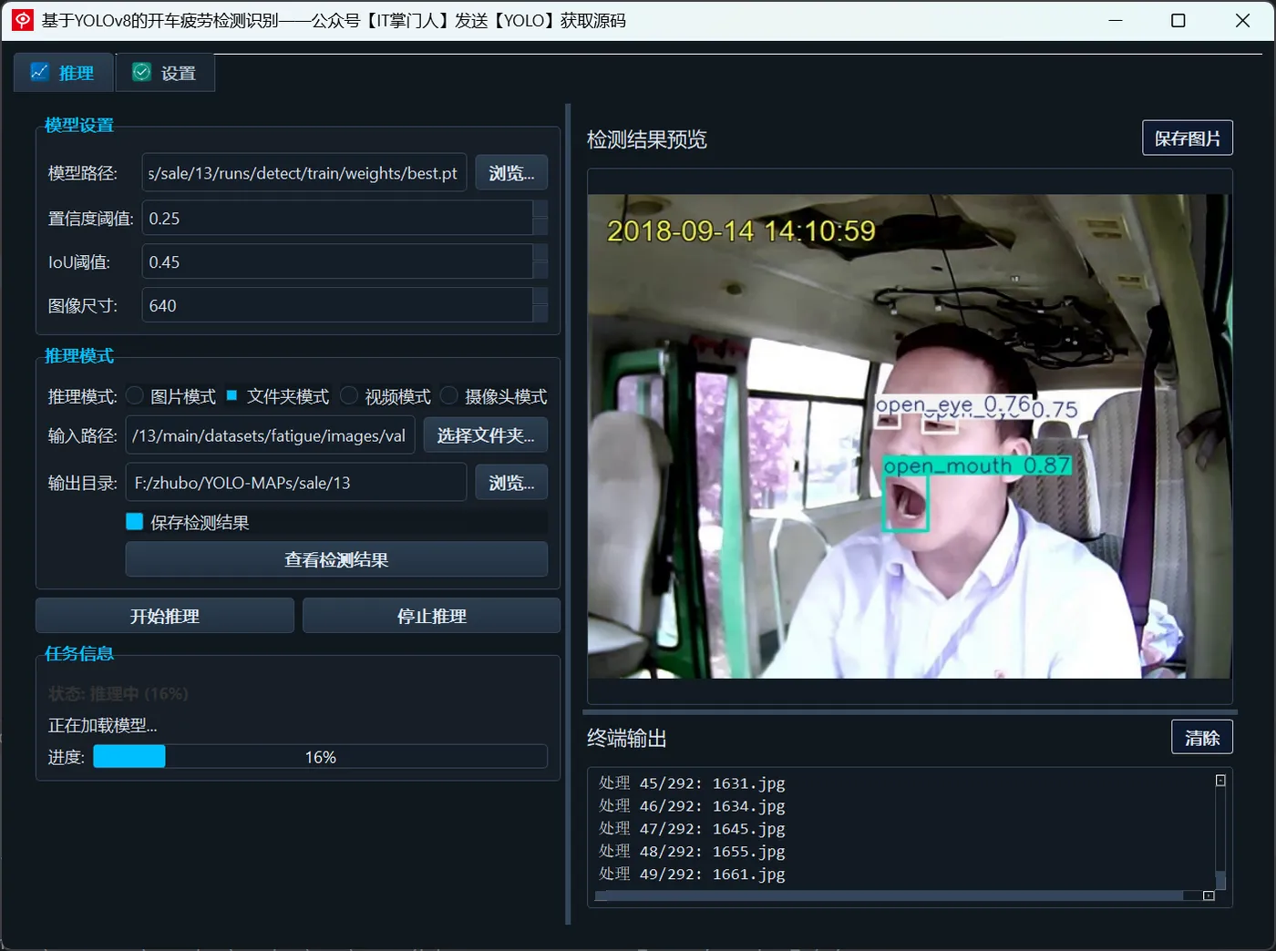Select 视频模式 radio button
The height and width of the screenshot is (951, 1276).
coord(349,395)
